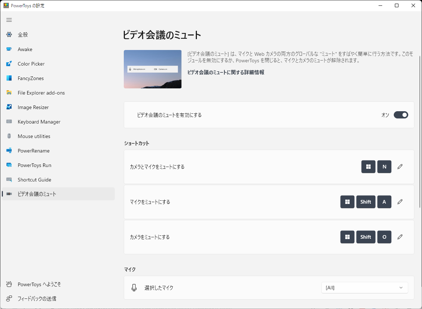
Task: Click the Image Resizer icon
Action: (9, 107)
